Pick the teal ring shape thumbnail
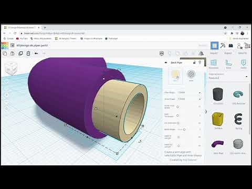 [x=238, y=94]
